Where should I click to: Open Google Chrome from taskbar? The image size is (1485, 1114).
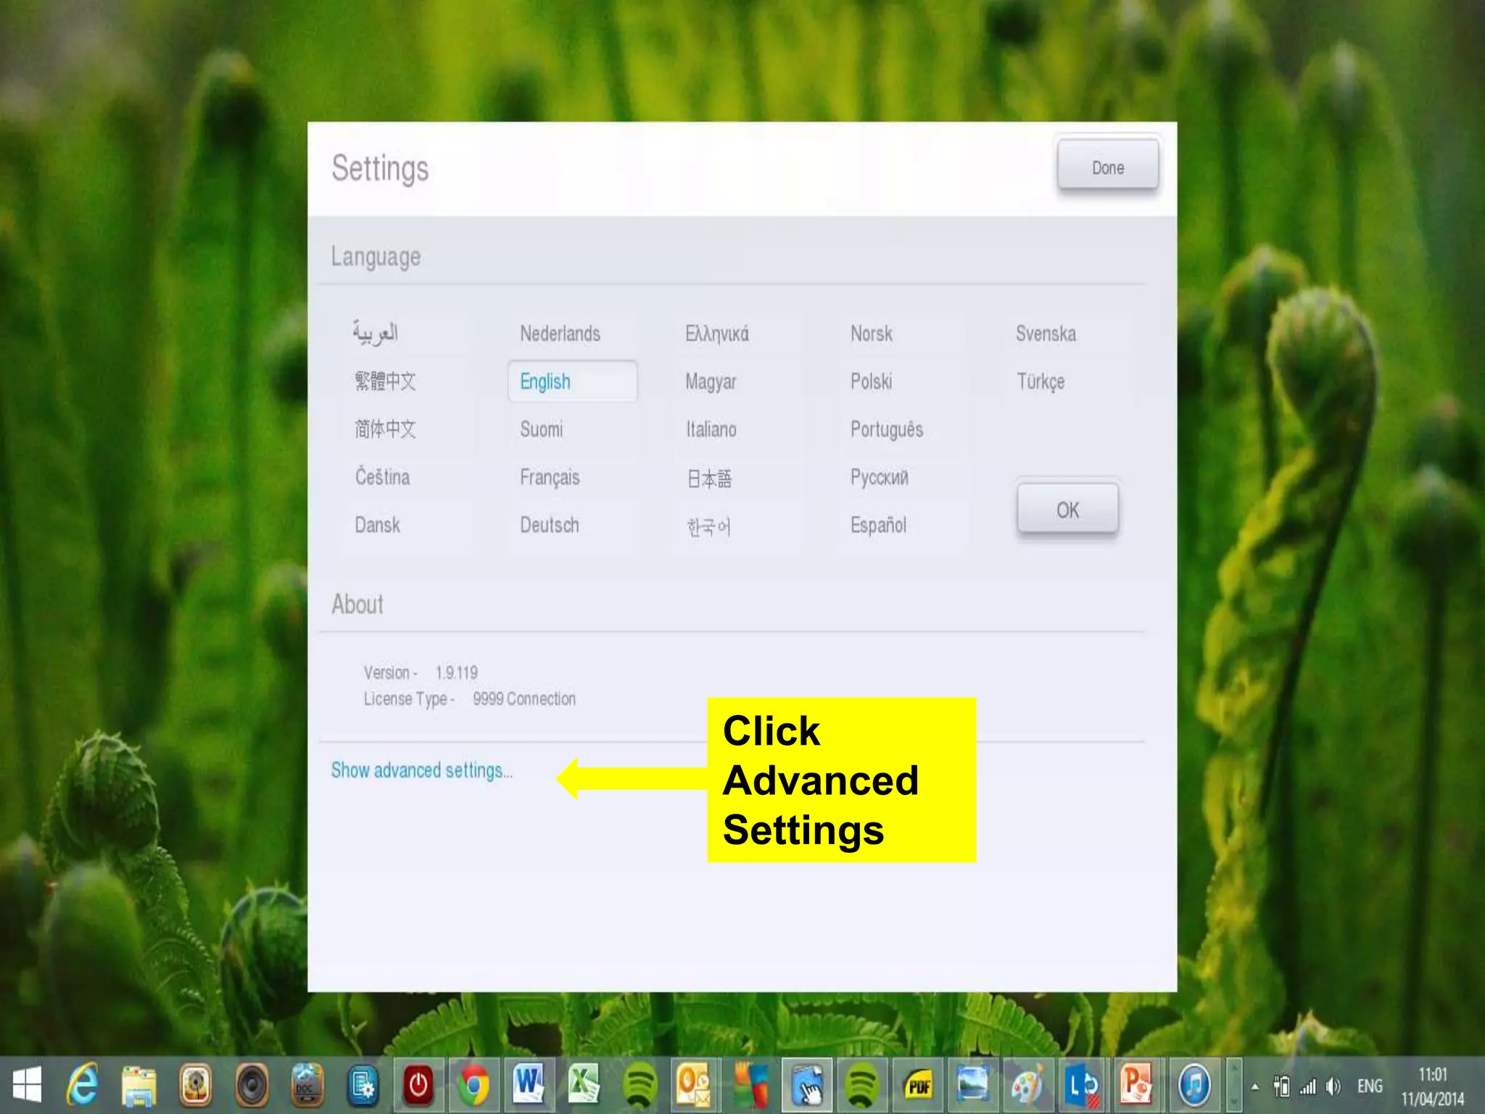pyautogui.click(x=473, y=1086)
